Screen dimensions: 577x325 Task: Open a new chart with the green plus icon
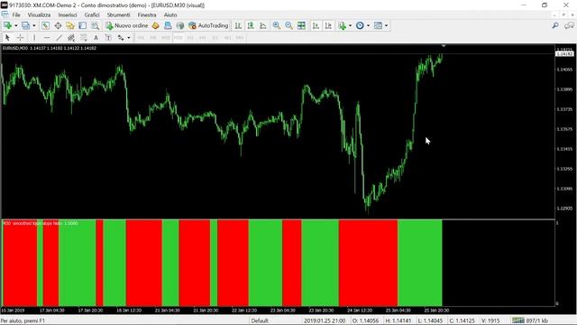[x=7, y=25]
